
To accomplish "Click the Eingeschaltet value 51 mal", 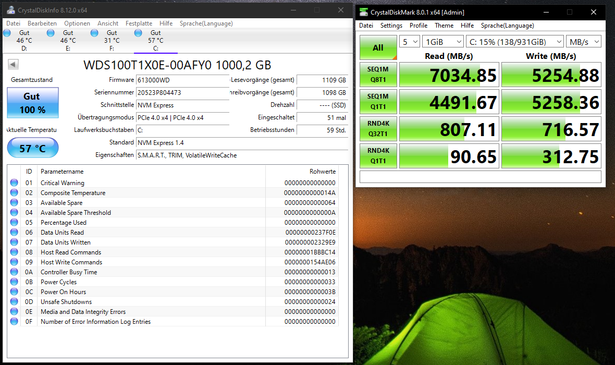I will tap(323, 118).
